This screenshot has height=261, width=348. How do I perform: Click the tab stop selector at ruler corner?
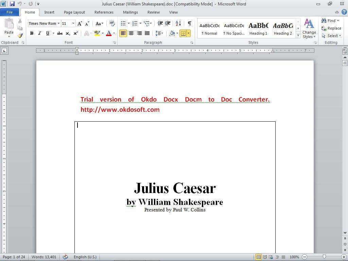click(4, 51)
